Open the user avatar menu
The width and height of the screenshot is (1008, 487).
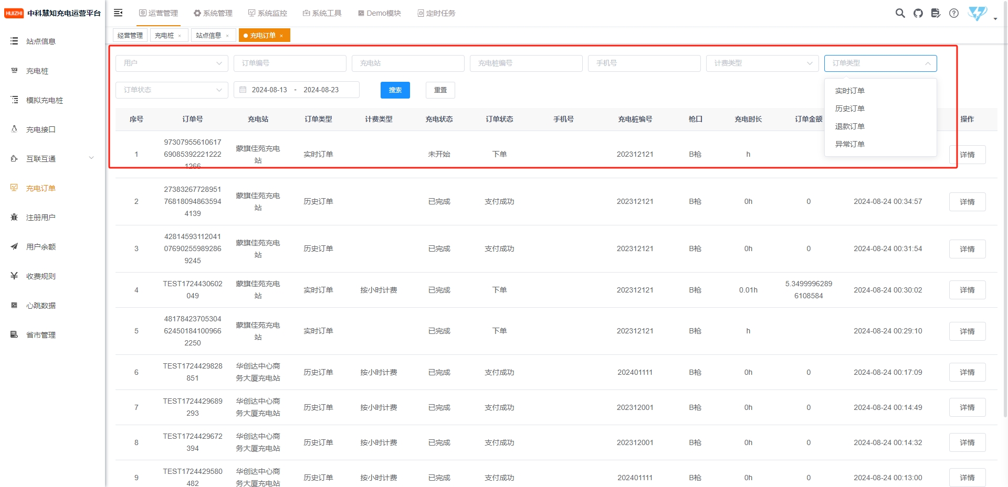pyautogui.click(x=978, y=14)
